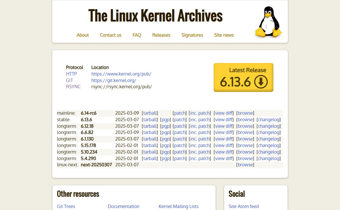Download mainline 6.14-rc6 tarball
The height and width of the screenshot is (210, 340).
150,113
